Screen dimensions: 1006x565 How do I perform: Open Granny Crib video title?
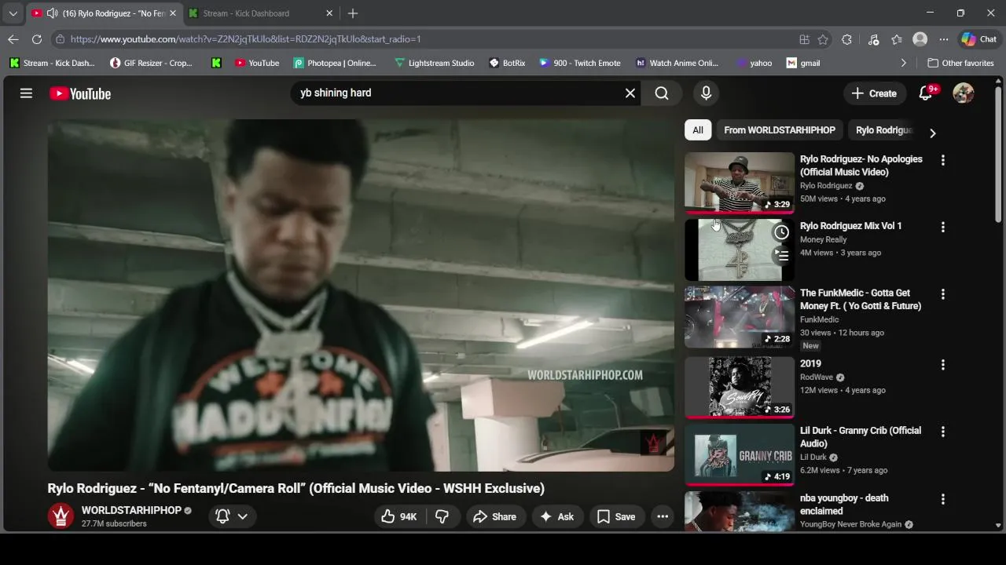coord(860,437)
